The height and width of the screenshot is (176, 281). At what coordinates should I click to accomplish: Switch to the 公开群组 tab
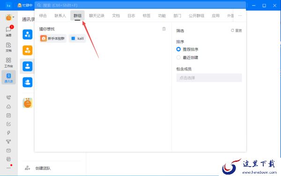[x=196, y=15]
